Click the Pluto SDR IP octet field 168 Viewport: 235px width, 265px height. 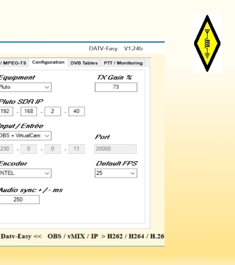coord(29,112)
